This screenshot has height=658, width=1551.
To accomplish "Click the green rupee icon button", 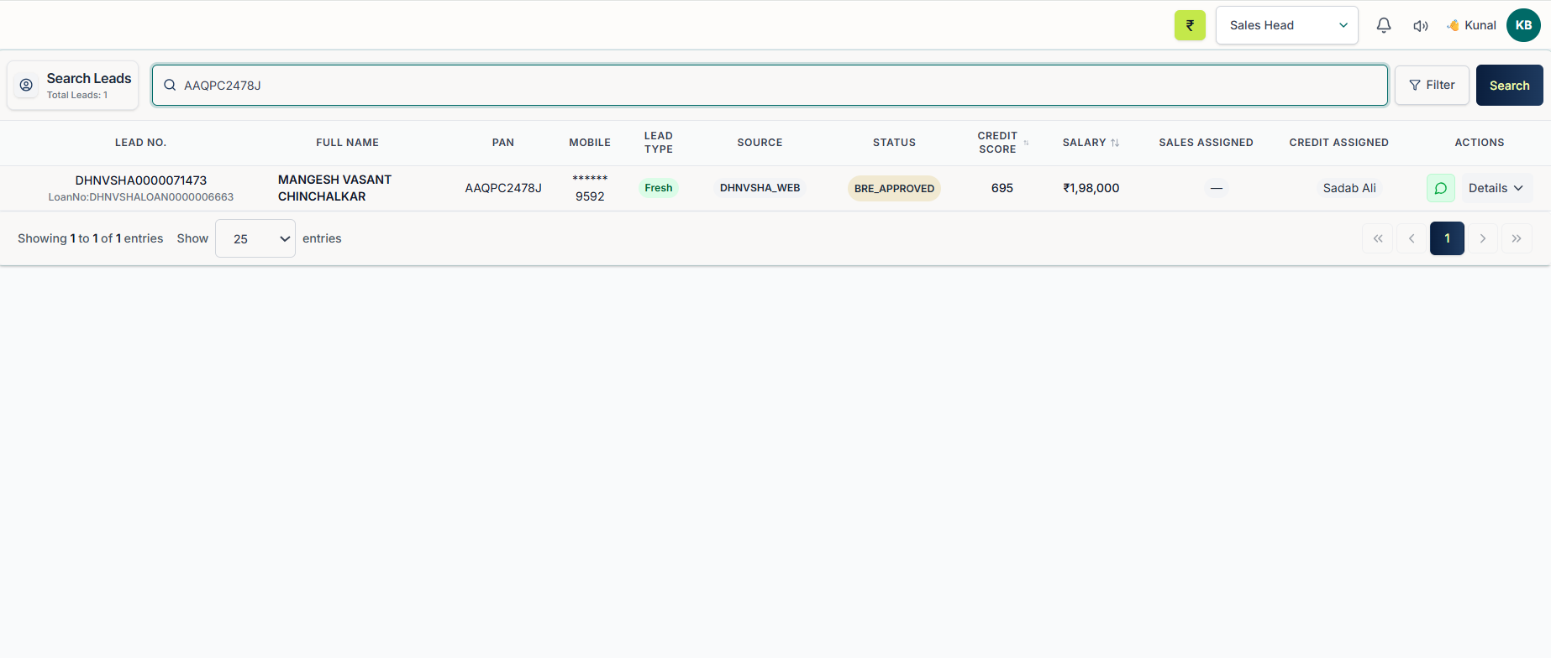I will click(1190, 25).
